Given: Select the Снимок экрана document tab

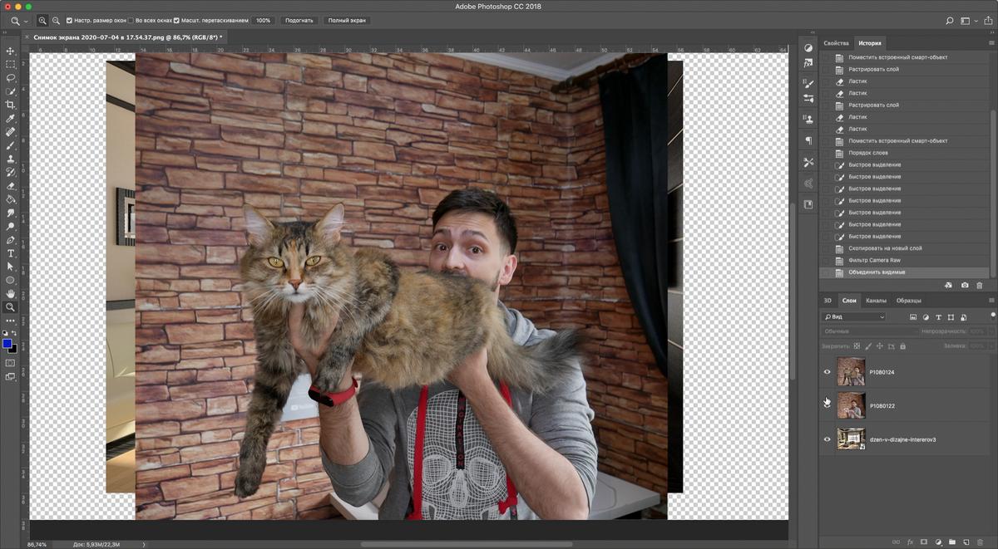Looking at the screenshot, I should pyautogui.click(x=125, y=37).
